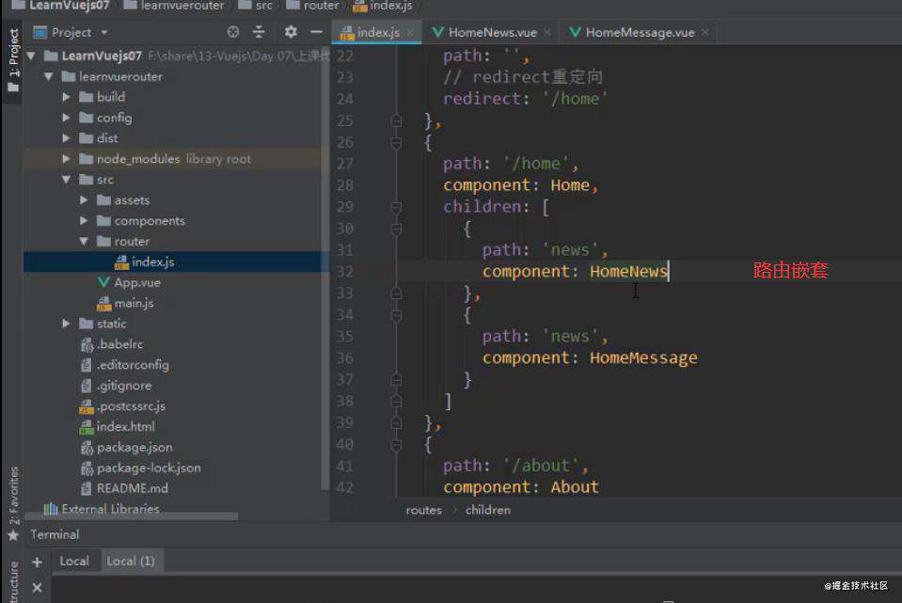
Task: Select package.json in the project tree
Action: [135, 447]
